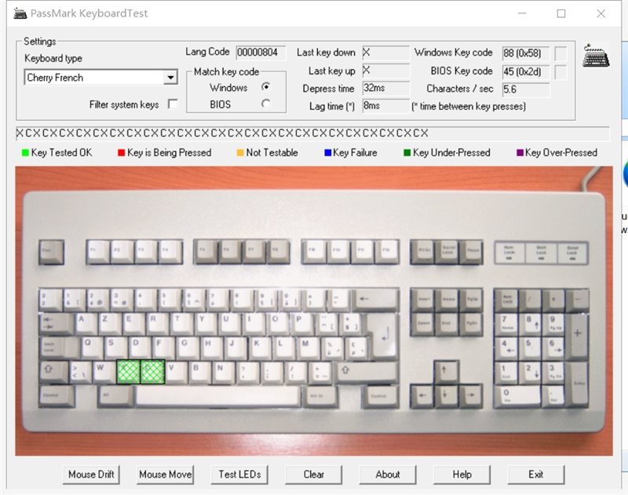This screenshot has height=495, width=628.
Task: Open Help
Action: point(462,475)
